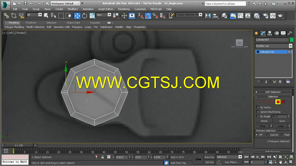Screen dimensions: 296x166
Task: Click the Align tool icon
Action: pyautogui.click(x=215, y=15)
